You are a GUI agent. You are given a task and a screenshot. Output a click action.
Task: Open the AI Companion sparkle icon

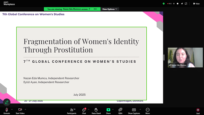click(182, 4)
